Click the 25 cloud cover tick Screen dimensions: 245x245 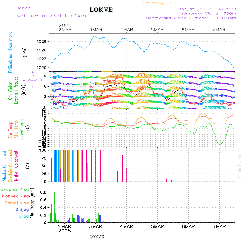44,174
